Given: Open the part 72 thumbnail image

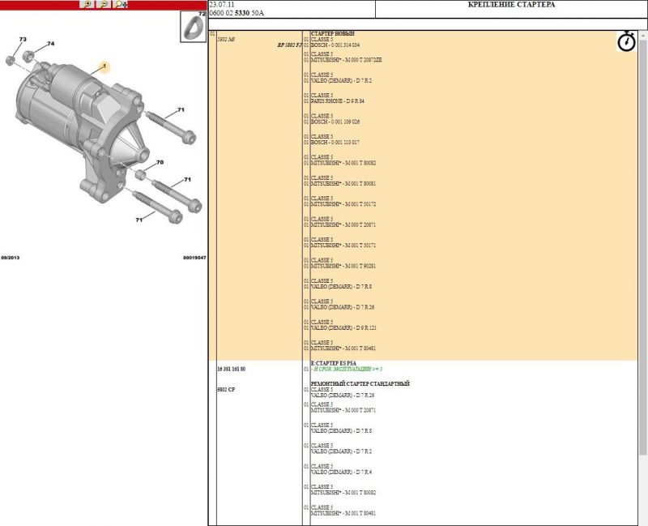Looking at the screenshot, I should 193,28.
